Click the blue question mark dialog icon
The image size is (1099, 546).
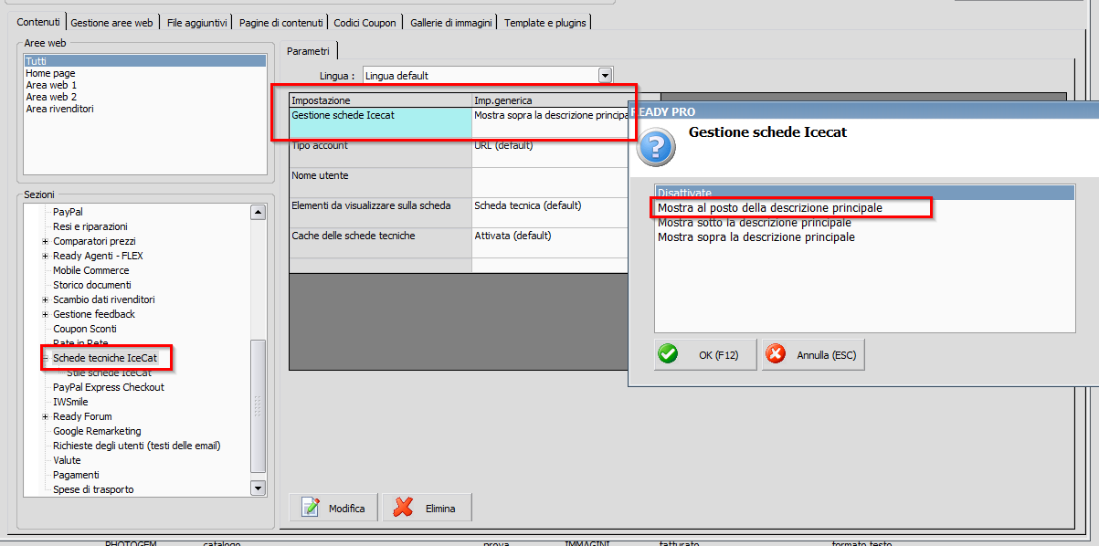655,147
